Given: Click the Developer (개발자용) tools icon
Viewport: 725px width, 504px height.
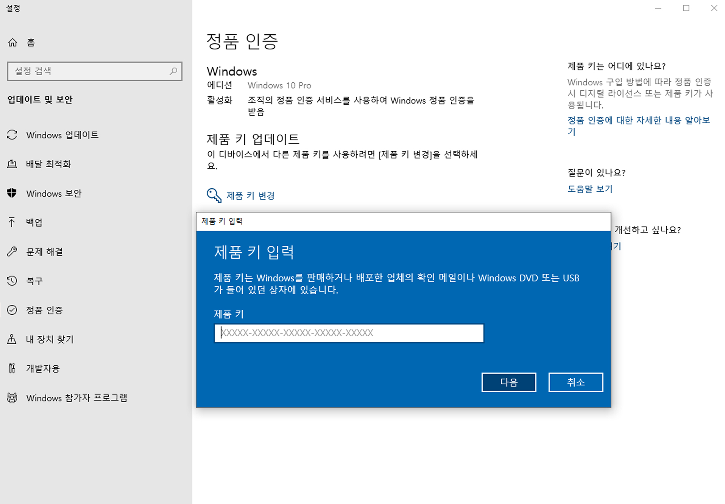Looking at the screenshot, I should 12,368.
